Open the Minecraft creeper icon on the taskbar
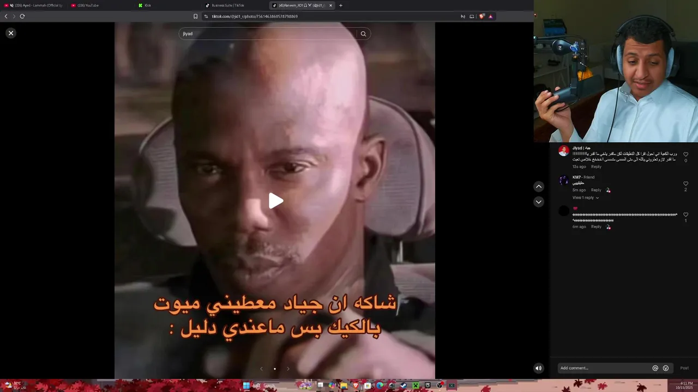This screenshot has height=392, width=698. click(x=416, y=385)
